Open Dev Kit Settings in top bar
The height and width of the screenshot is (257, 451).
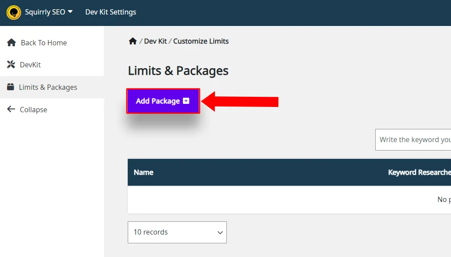coord(111,12)
